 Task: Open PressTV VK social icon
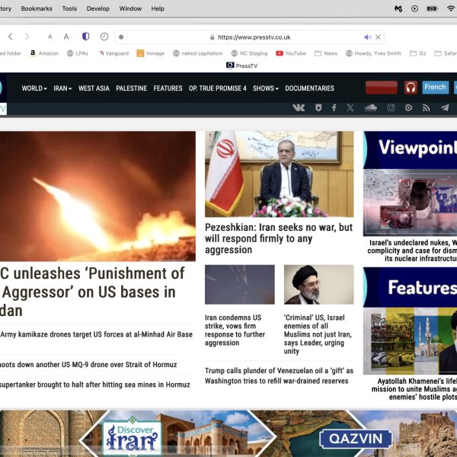pos(299,108)
